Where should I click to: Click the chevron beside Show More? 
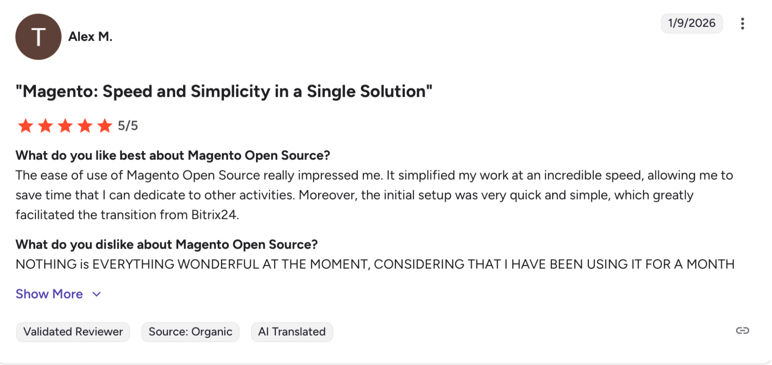coord(97,294)
